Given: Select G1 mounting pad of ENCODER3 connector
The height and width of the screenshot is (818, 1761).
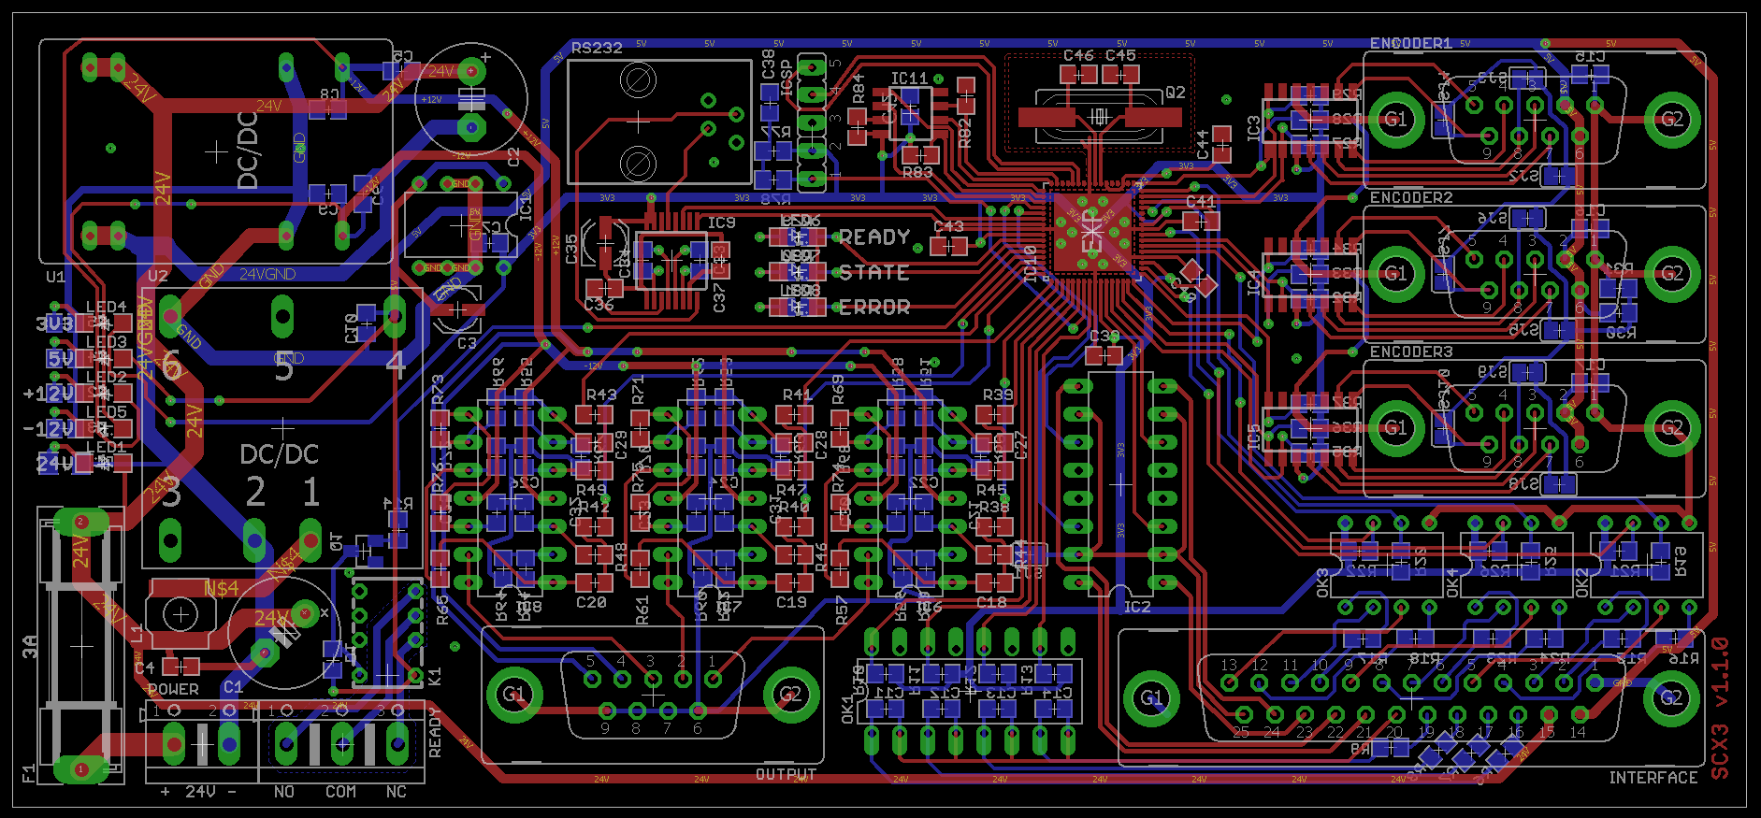Looking at the screenshot, I should [x=1396, y=427].
